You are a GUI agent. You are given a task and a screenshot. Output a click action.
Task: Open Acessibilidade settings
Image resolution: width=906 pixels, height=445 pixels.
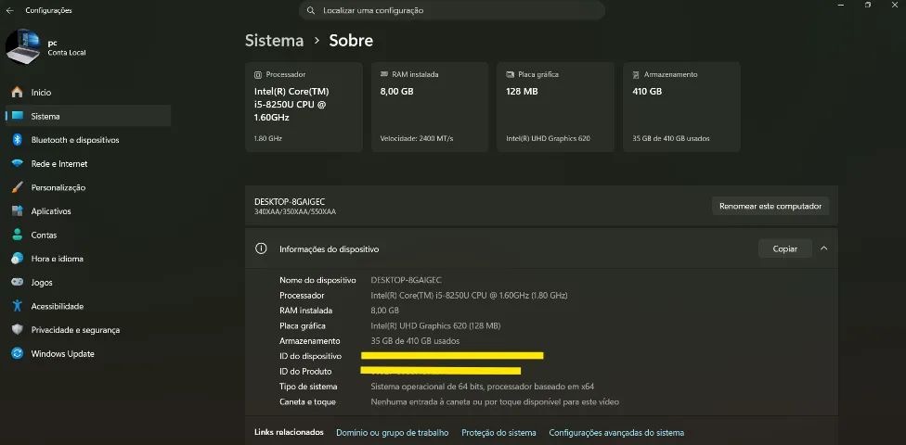coord(88,306)
